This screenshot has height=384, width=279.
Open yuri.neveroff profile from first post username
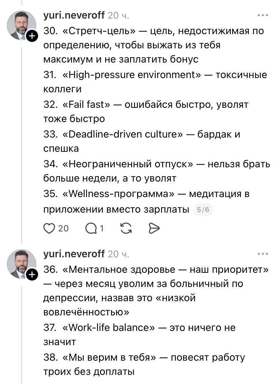[x=74, y=16]
